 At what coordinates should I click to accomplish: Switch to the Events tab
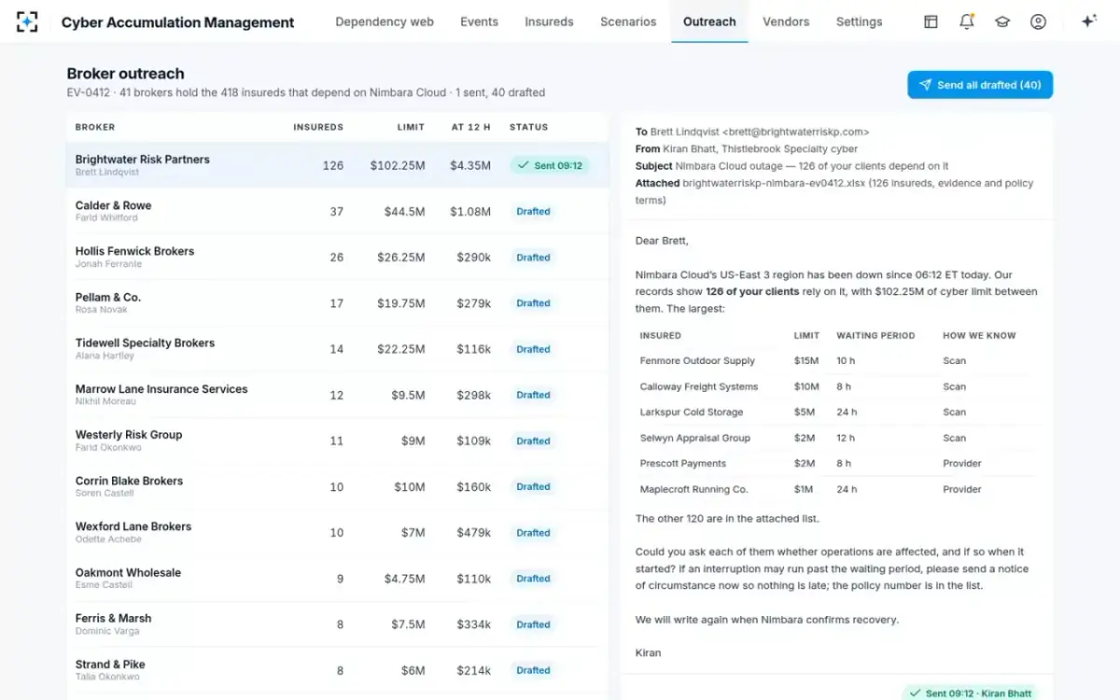pos(479,21)
